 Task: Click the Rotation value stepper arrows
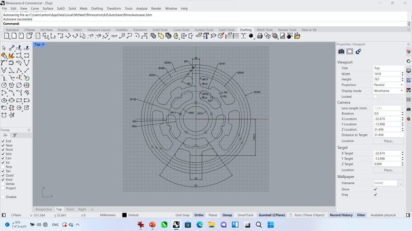(x=402, y=114)
